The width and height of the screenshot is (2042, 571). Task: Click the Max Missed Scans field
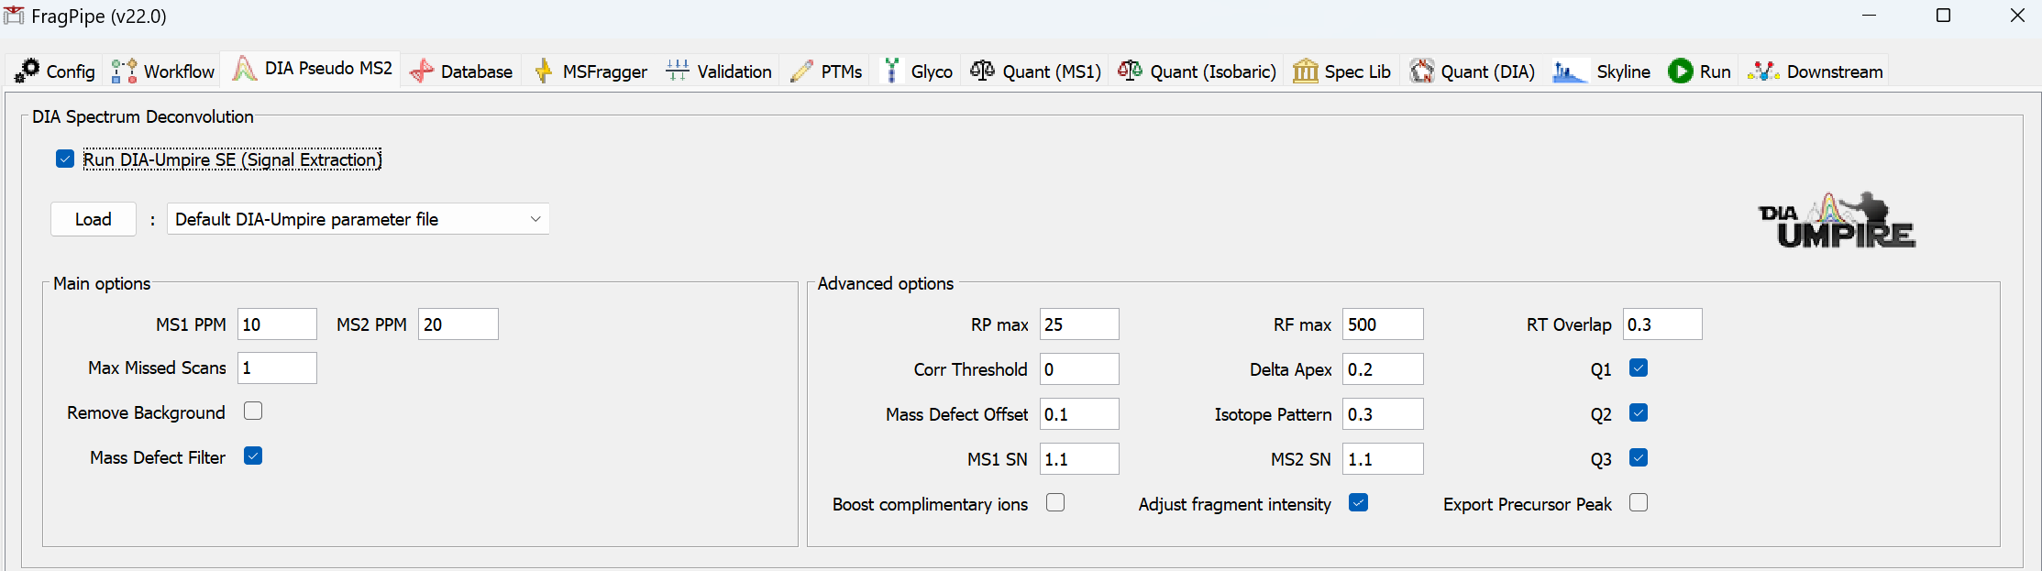click(277, 368)
